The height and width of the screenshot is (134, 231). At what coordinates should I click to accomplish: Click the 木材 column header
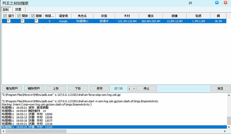tap(127, 16)
